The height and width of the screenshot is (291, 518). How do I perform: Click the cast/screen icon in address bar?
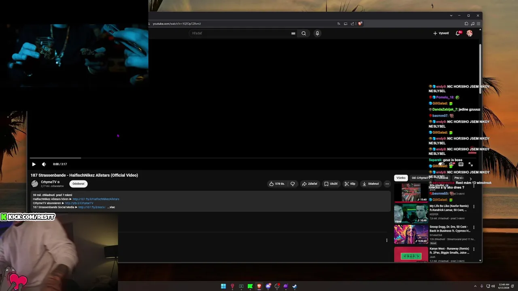pos(346,24)
